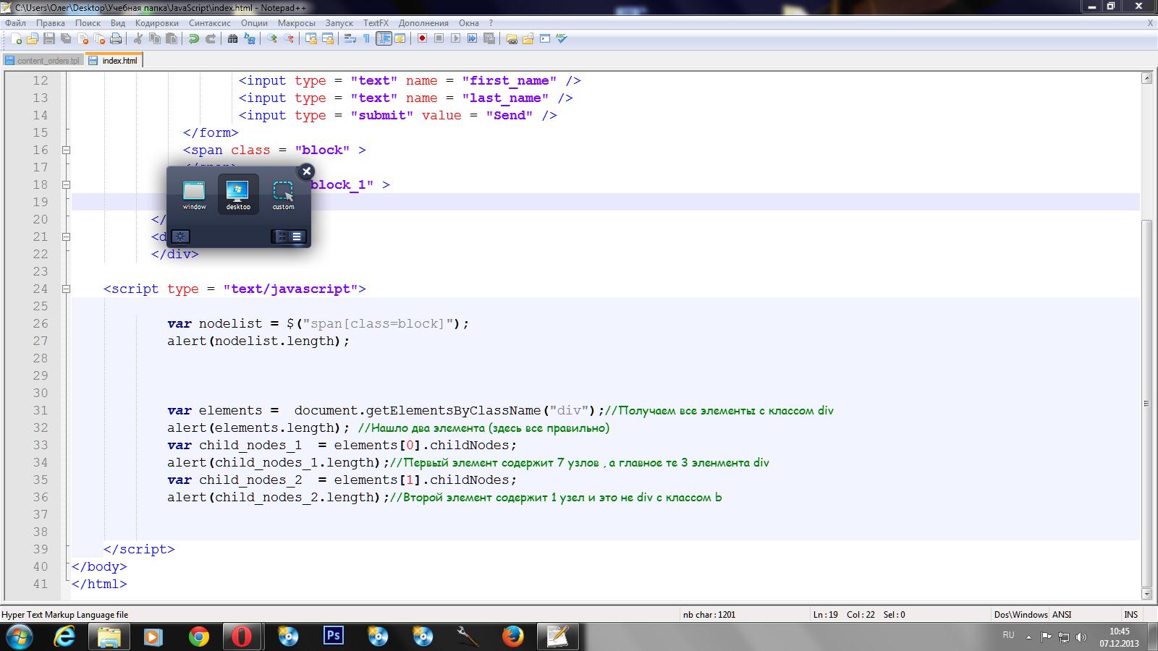Click the ? help menu

pyautogui.click(x=491, y=23)
